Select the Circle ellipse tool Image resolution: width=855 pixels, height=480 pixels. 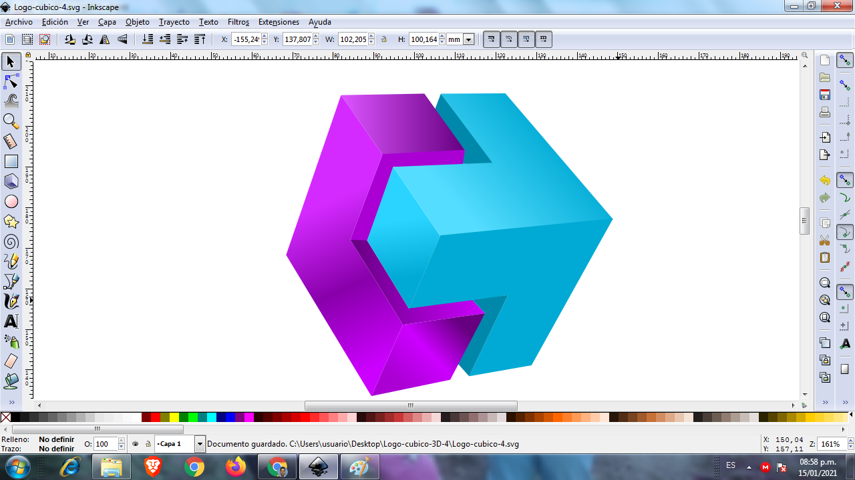(x=11, y=201)
